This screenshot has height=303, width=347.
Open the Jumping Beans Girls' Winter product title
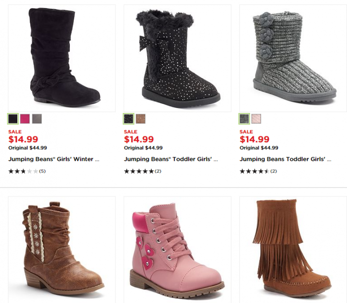(x=54, y=159)
